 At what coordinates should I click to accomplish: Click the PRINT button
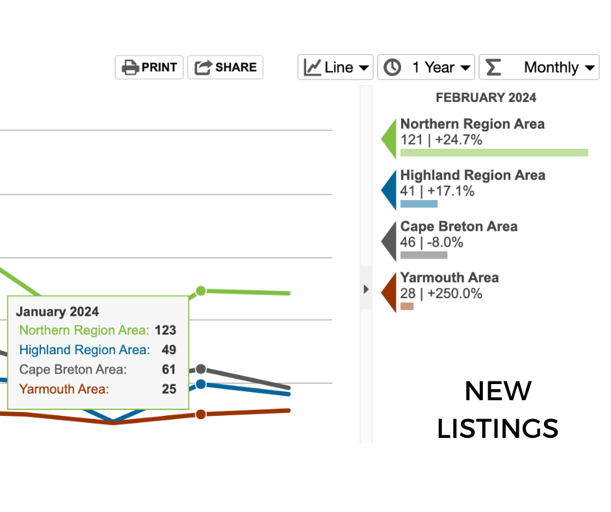tap(149, 68)
